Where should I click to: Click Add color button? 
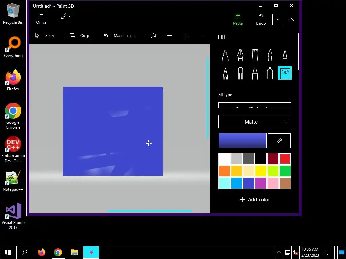tap(255, 200)
